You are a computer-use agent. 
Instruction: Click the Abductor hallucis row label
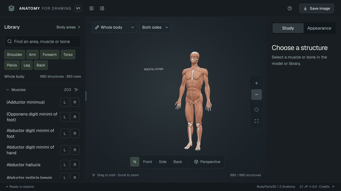(24, 165)
